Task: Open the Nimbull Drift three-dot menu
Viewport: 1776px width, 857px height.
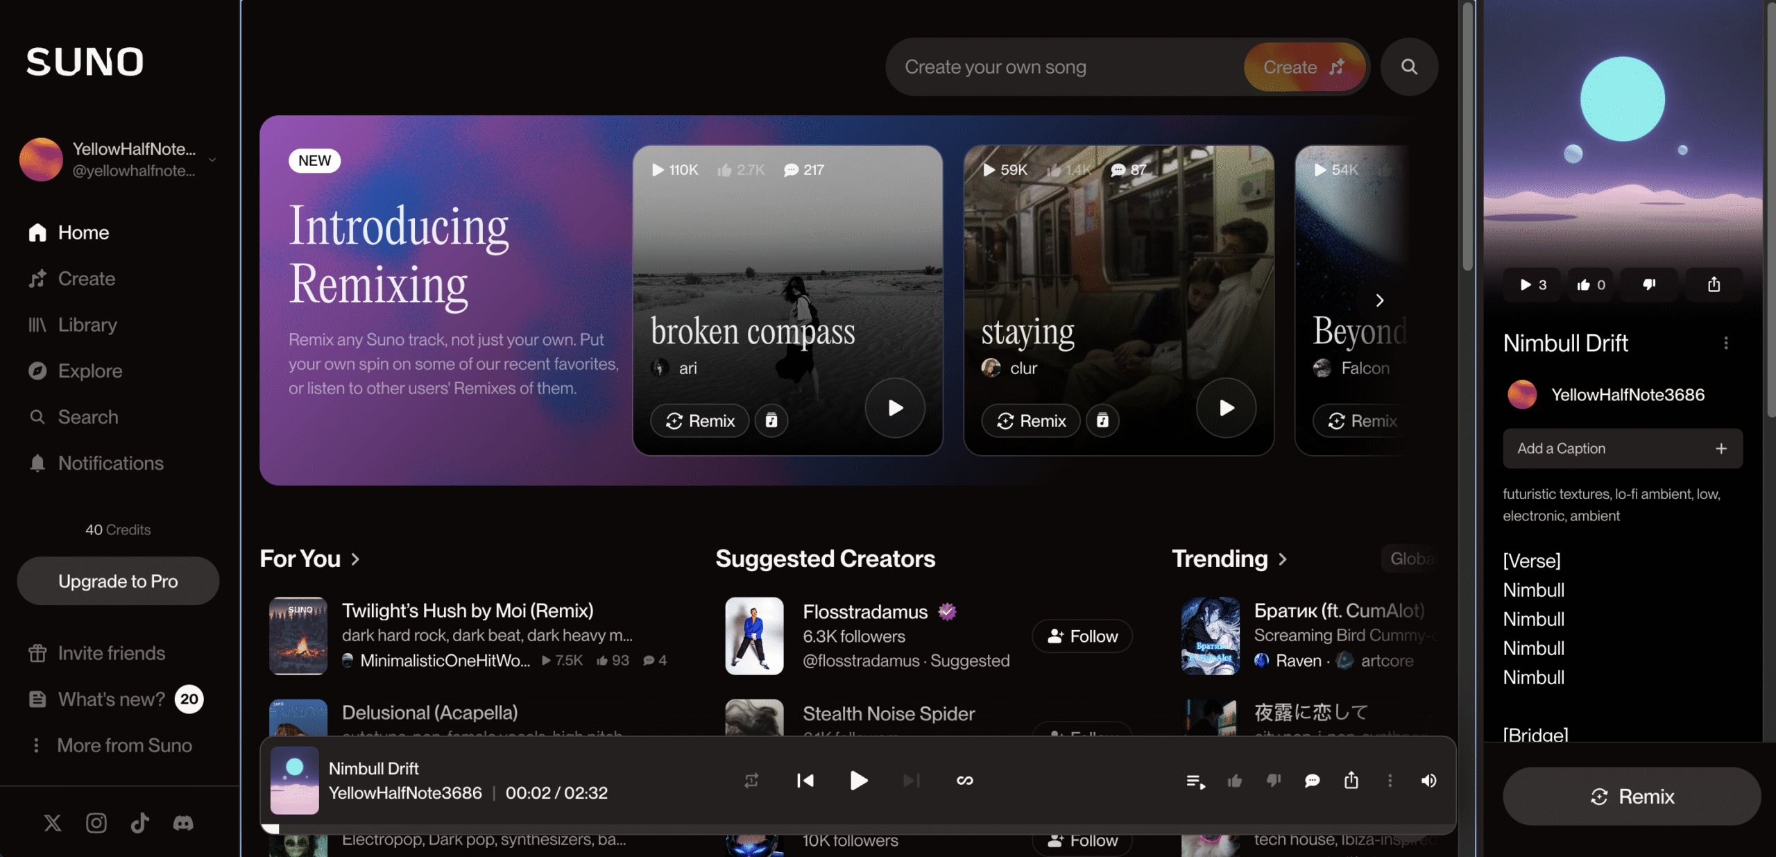Action: tap(1726, 343)
